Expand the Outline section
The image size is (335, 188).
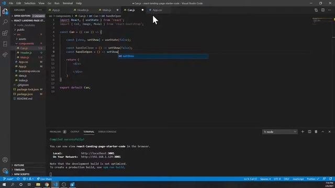coord(28,165)
